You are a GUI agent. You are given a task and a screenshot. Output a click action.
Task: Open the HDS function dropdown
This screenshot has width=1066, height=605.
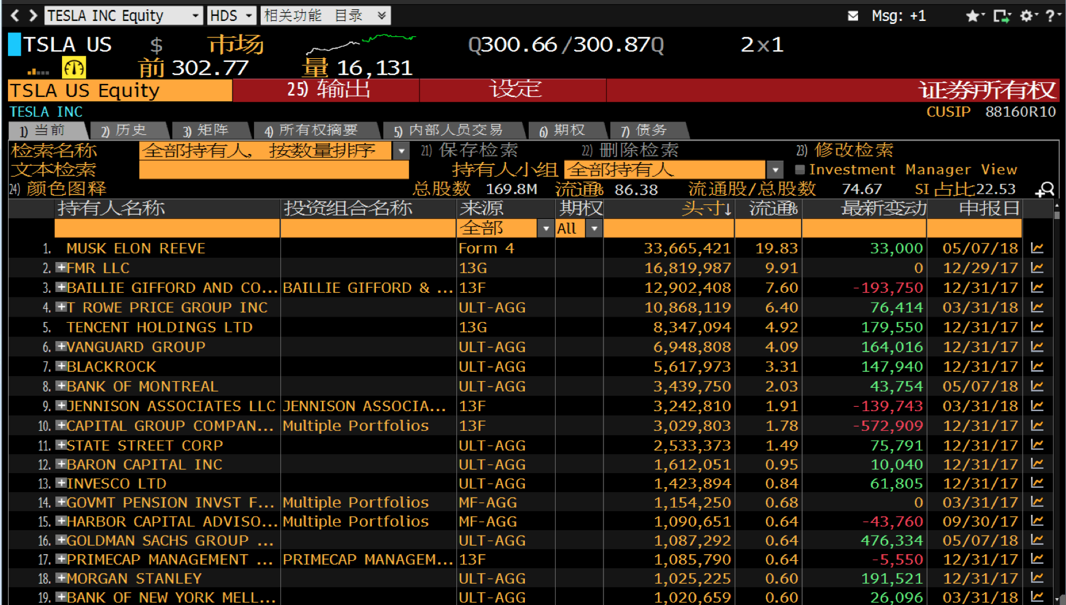(x=249, y=16)
